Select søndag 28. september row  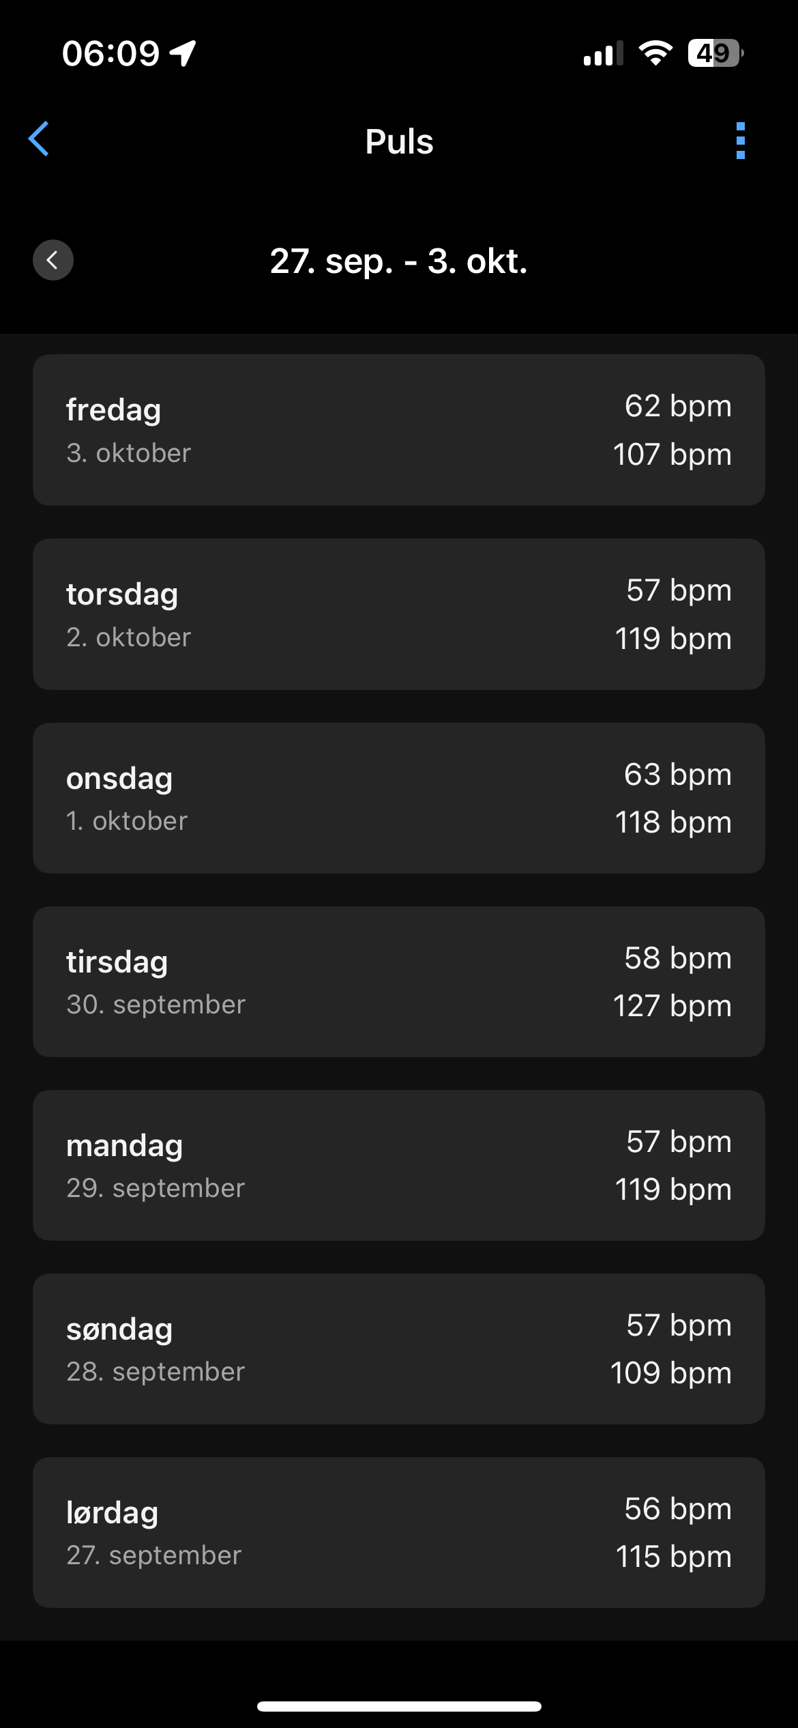[x=398, y=1349]
